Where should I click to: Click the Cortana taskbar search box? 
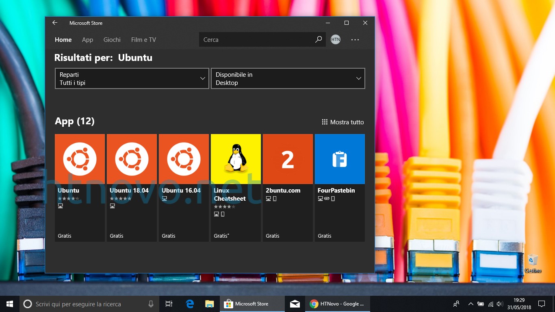89,304
